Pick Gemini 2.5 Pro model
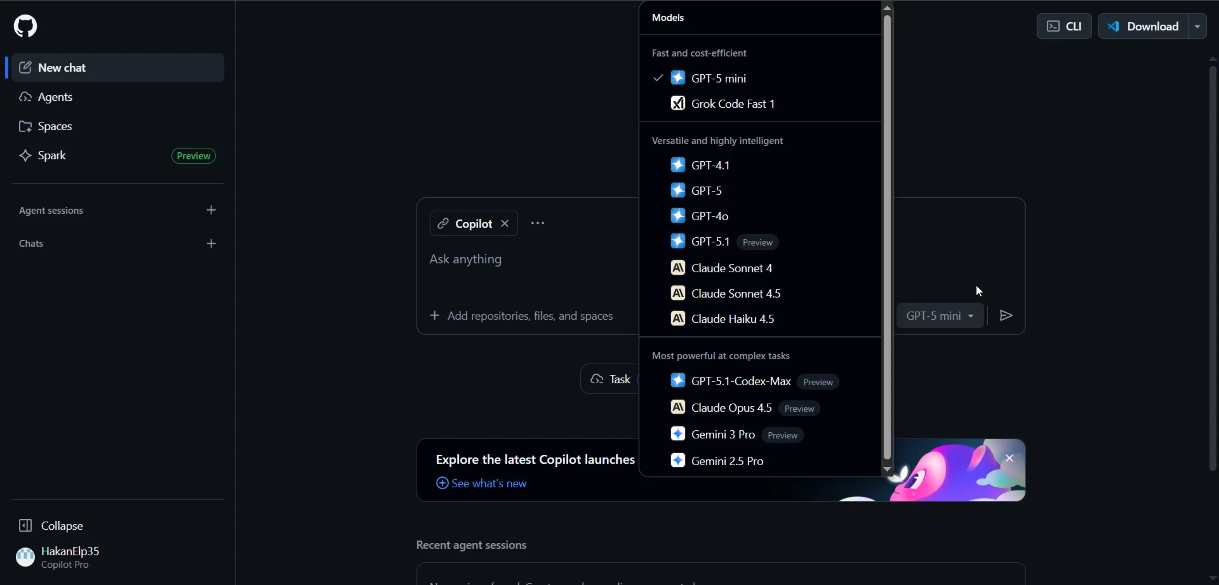 pos(760,461)
